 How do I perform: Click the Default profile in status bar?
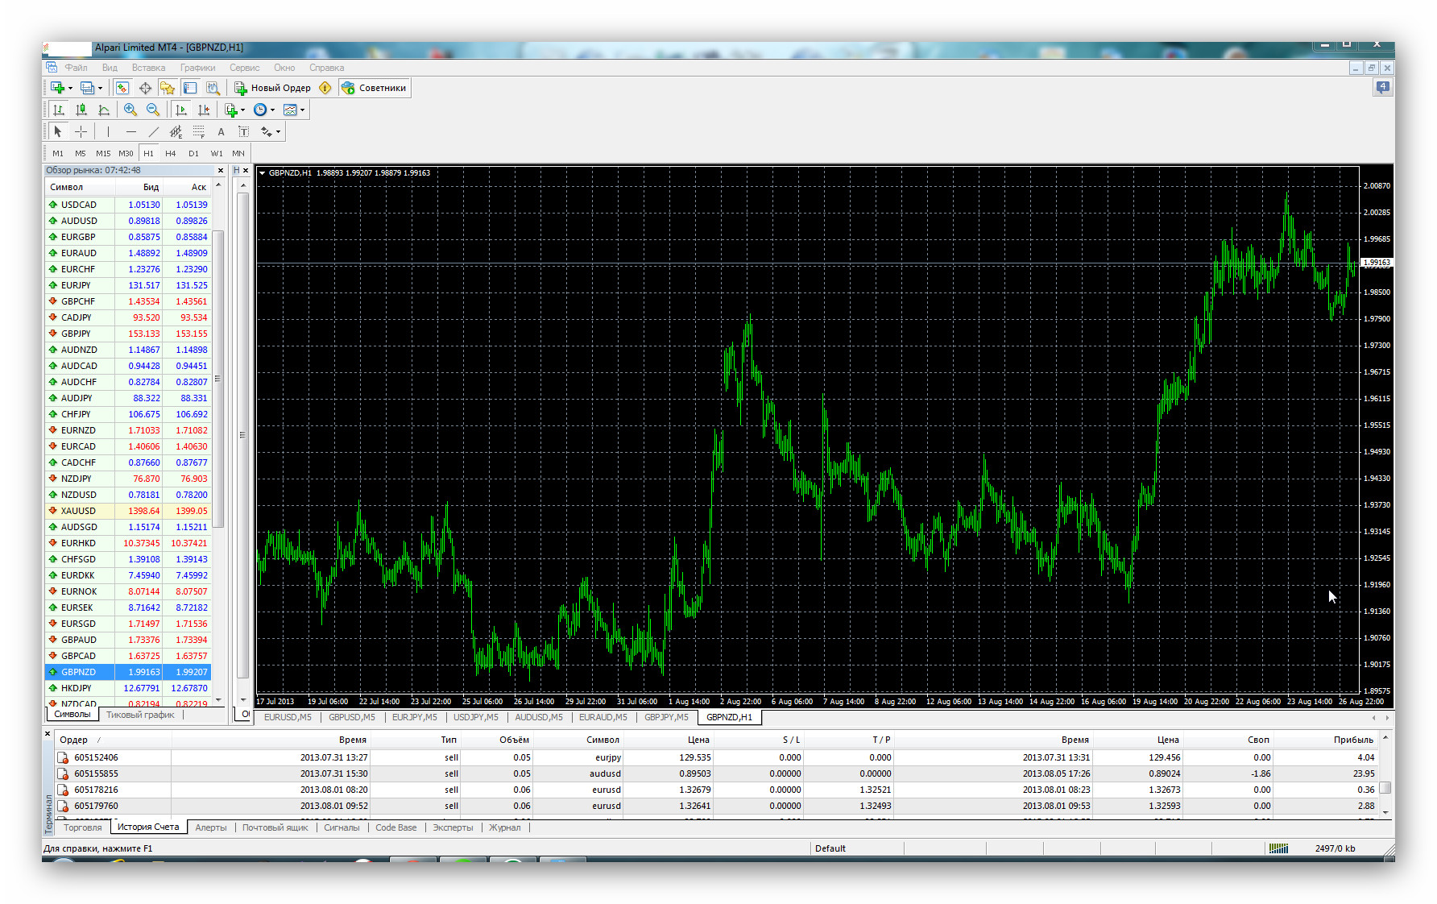[x=830, y=848]
